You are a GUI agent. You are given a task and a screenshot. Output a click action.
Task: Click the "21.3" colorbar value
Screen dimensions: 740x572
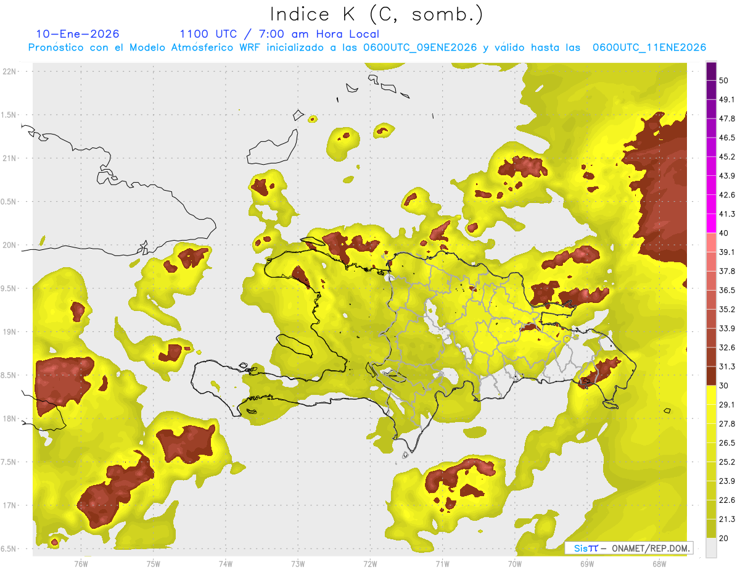[x=727, y=520]
